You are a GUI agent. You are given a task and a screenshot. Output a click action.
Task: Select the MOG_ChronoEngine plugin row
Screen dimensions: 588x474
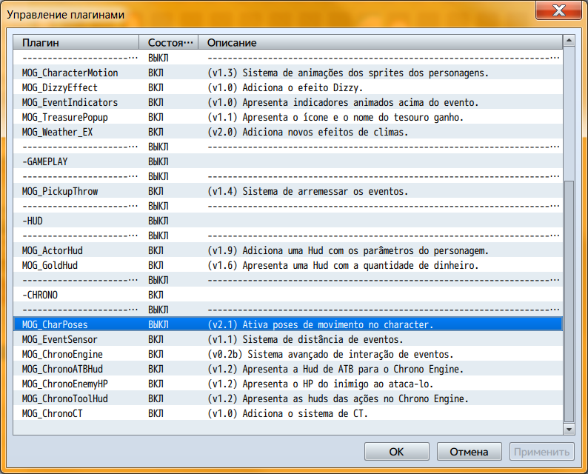(63, 354)
